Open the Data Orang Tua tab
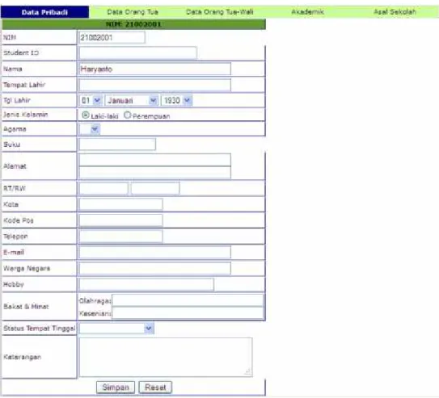 point(133,12)
